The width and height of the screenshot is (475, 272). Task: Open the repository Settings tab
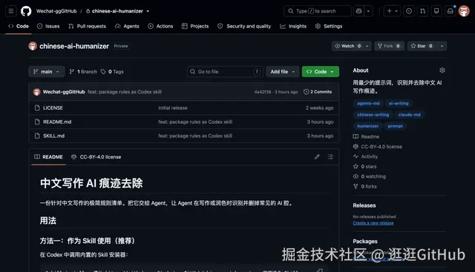(329, 27)
